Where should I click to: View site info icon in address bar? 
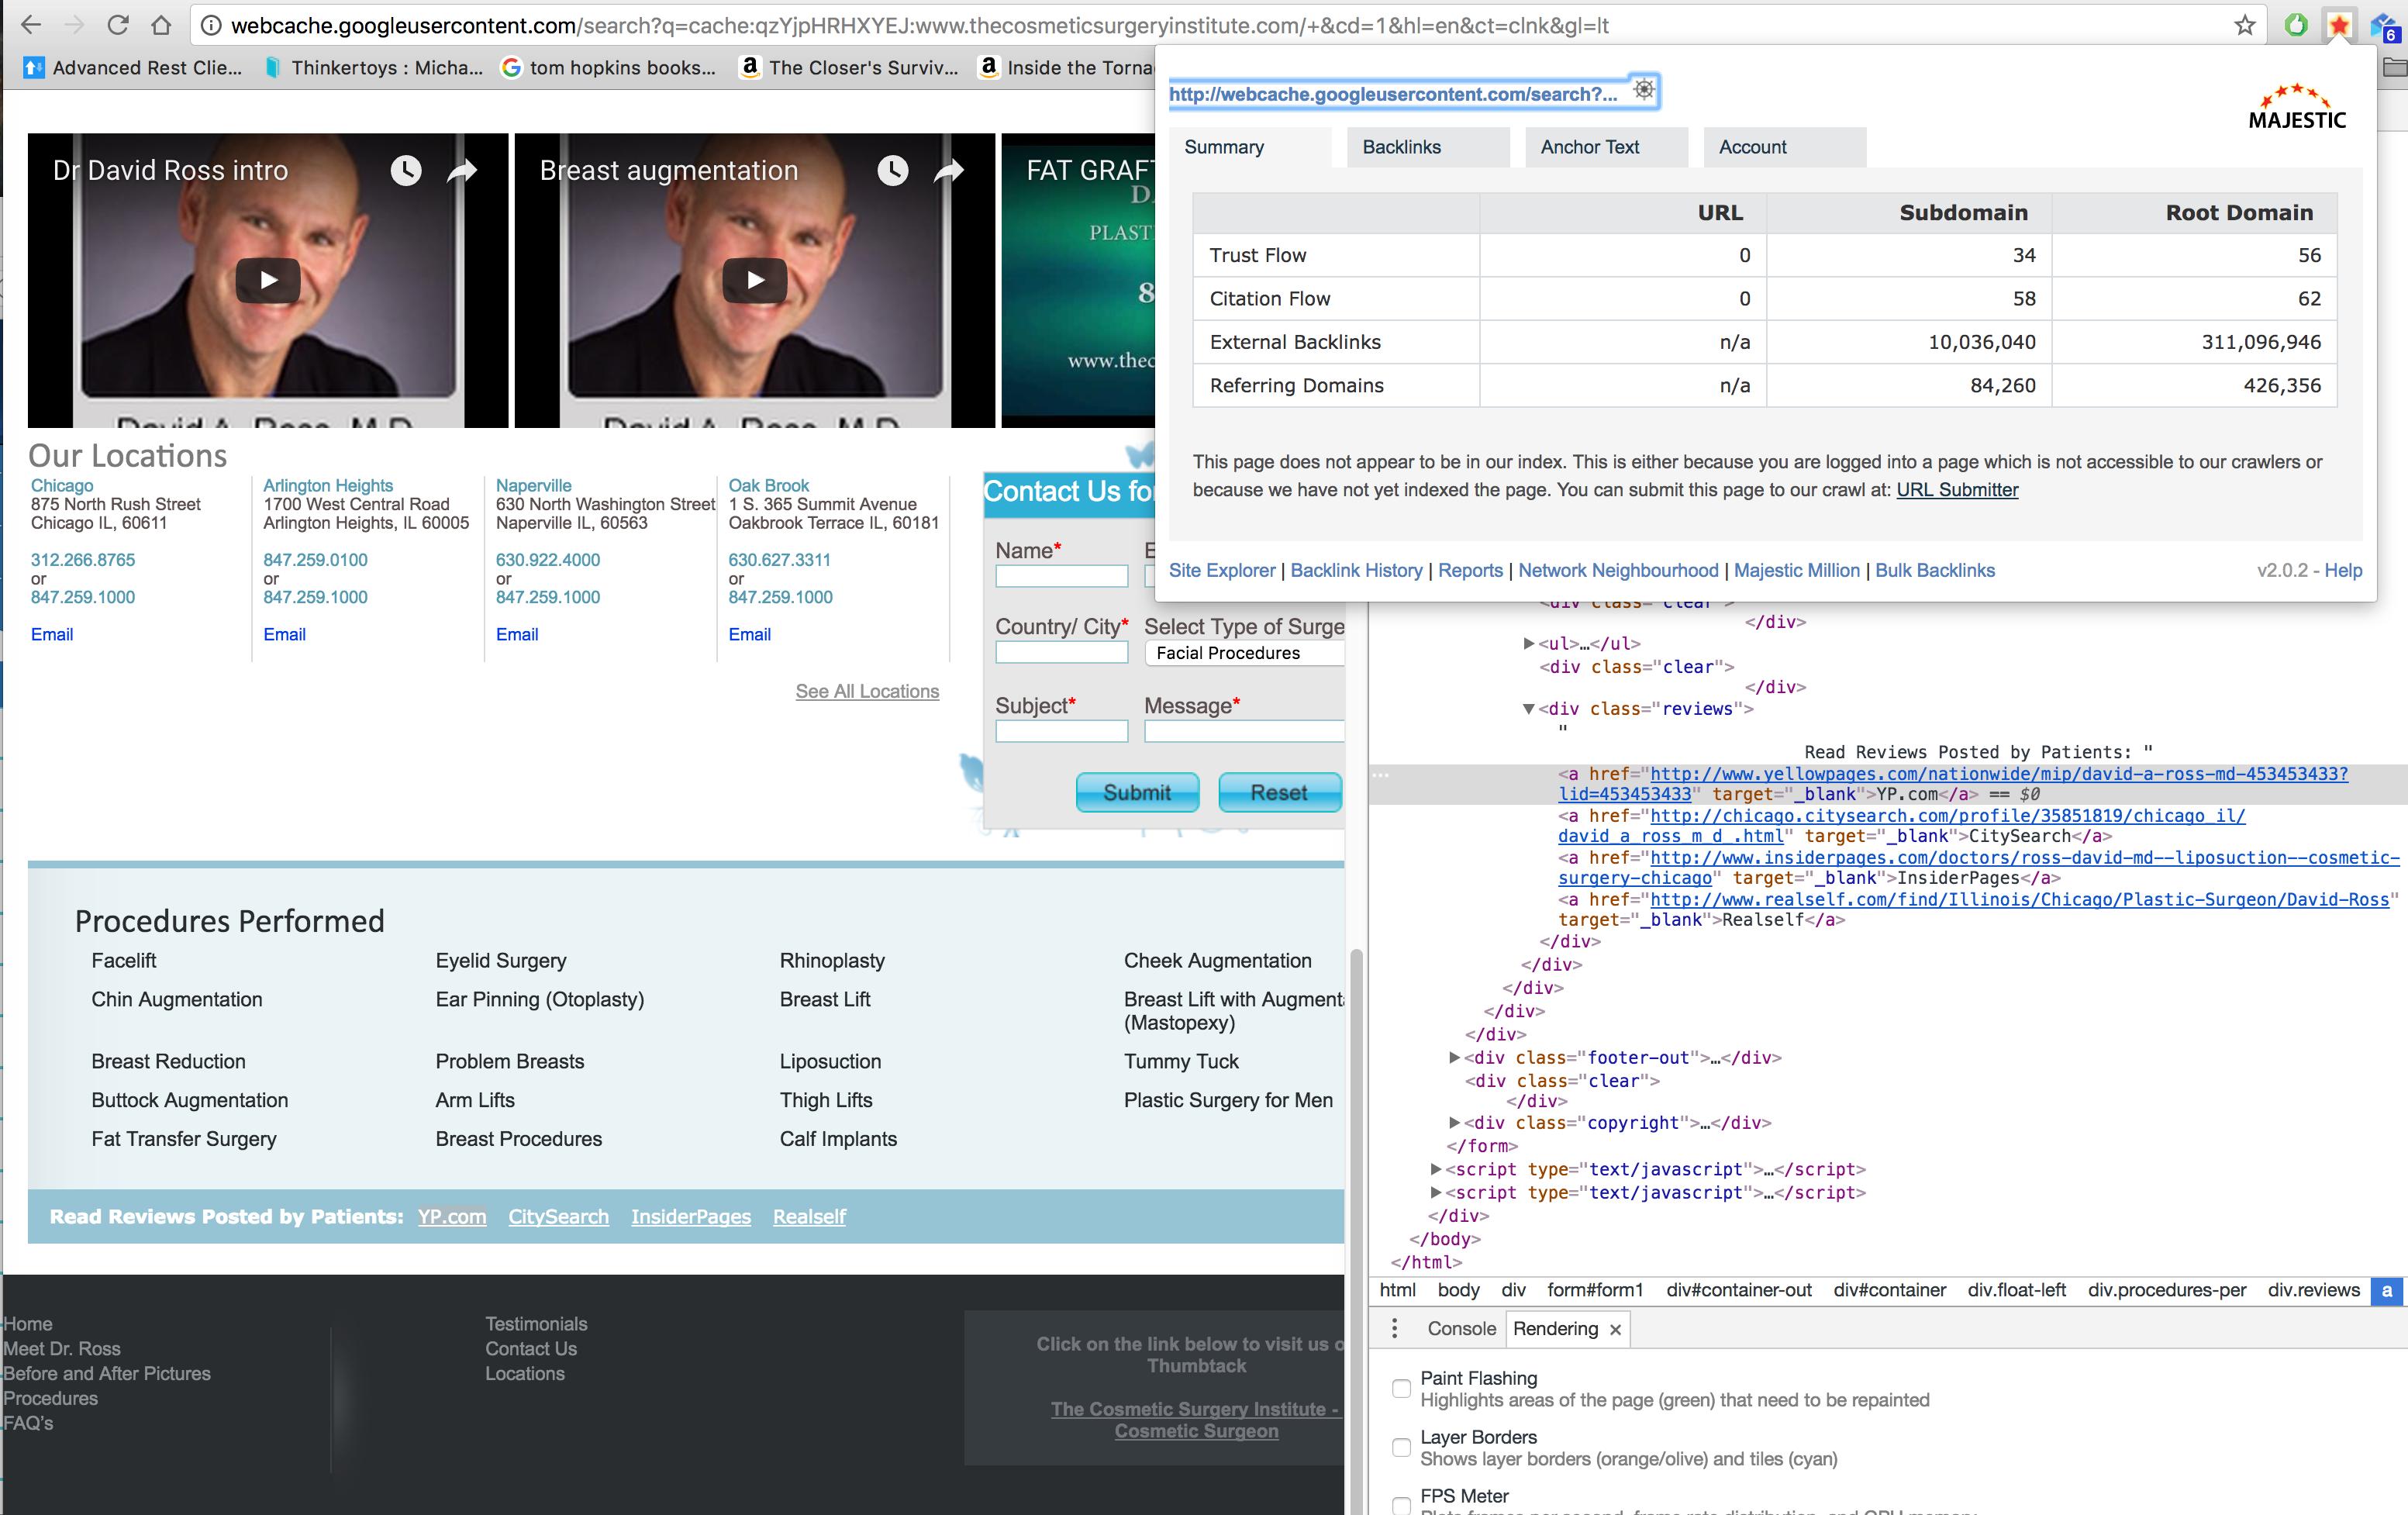tap(210, 25)
